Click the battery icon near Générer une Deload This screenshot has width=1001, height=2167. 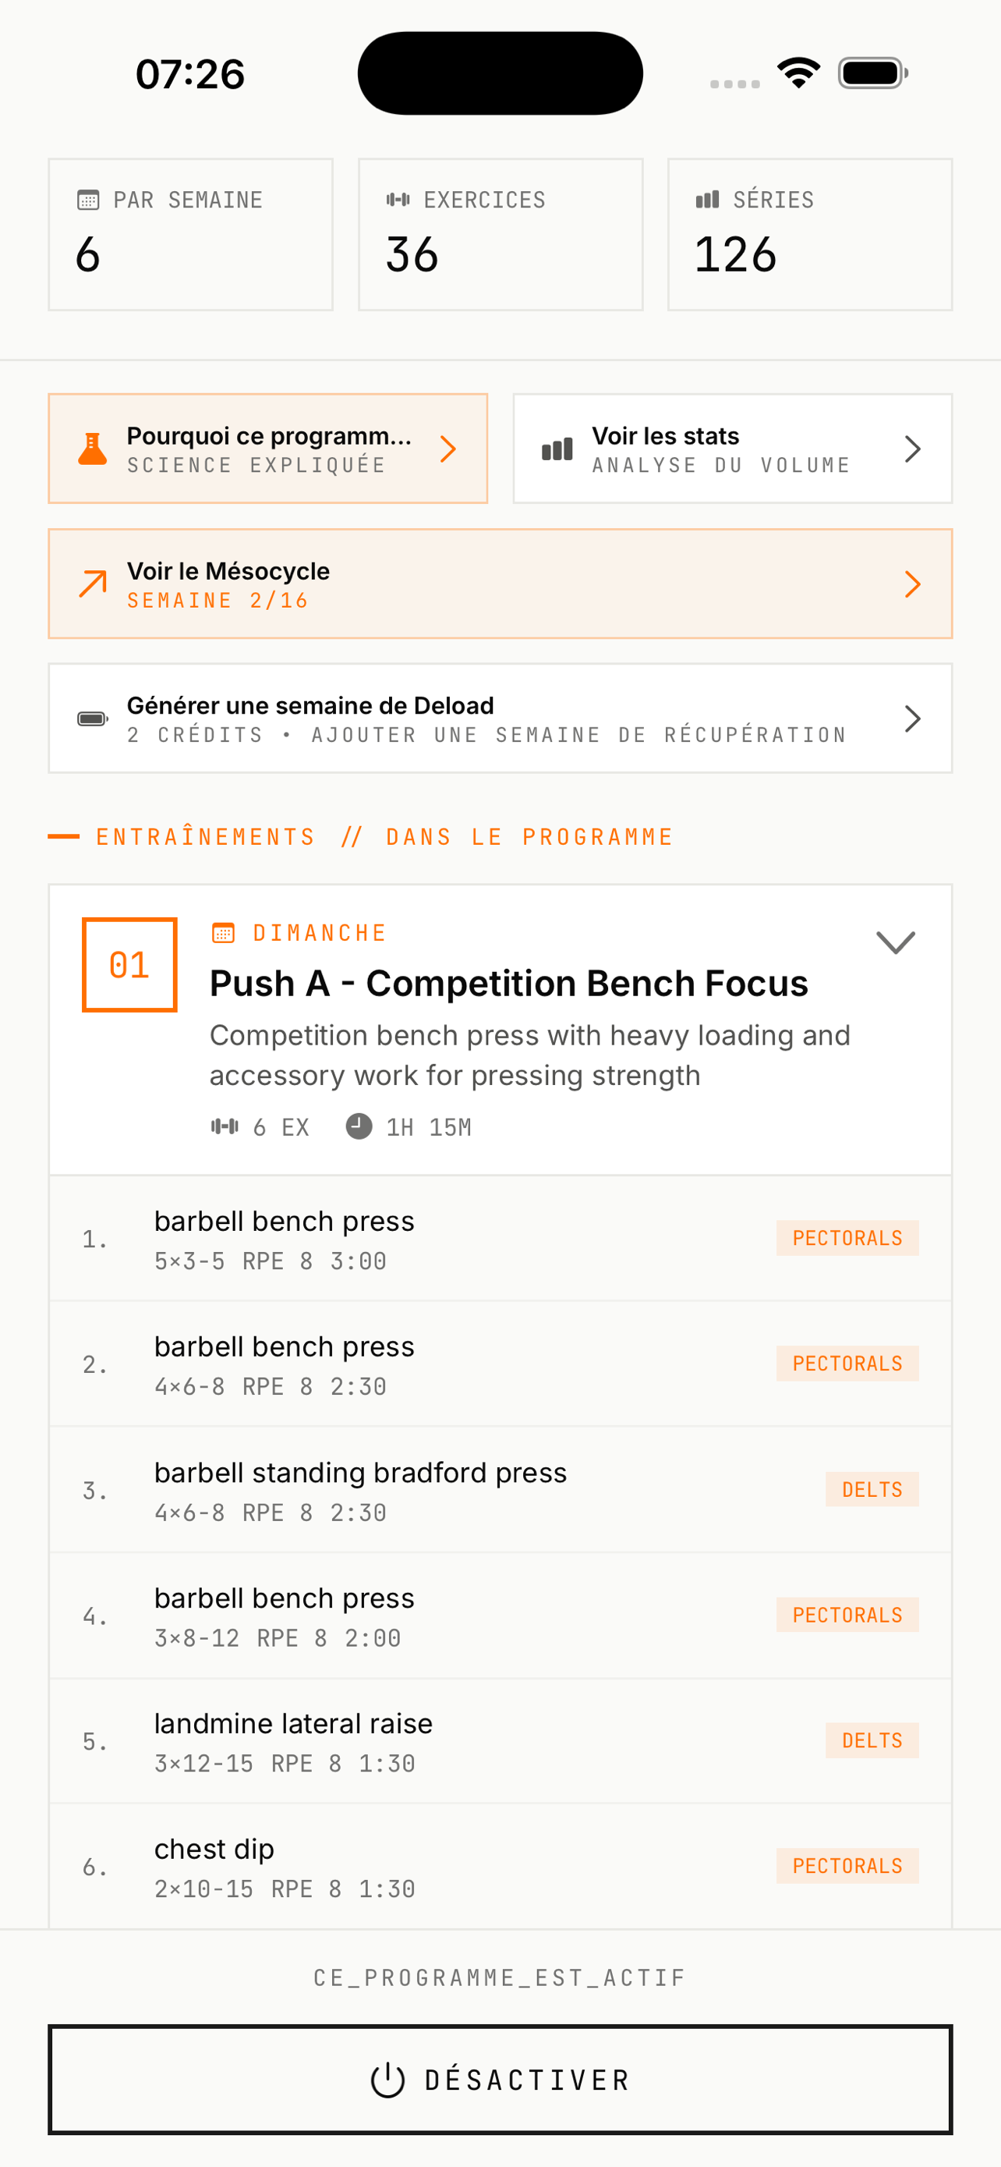pyautogui.click(x=93, y=718)
